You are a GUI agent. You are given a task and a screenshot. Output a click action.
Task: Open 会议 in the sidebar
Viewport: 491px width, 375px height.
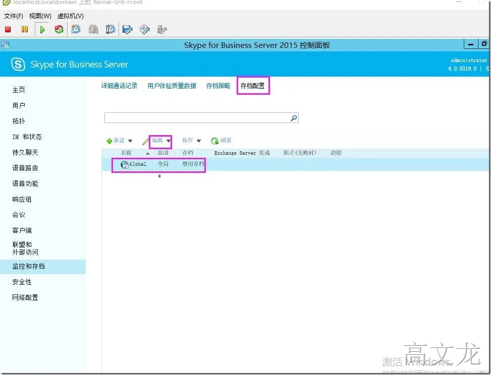(19, 215)
